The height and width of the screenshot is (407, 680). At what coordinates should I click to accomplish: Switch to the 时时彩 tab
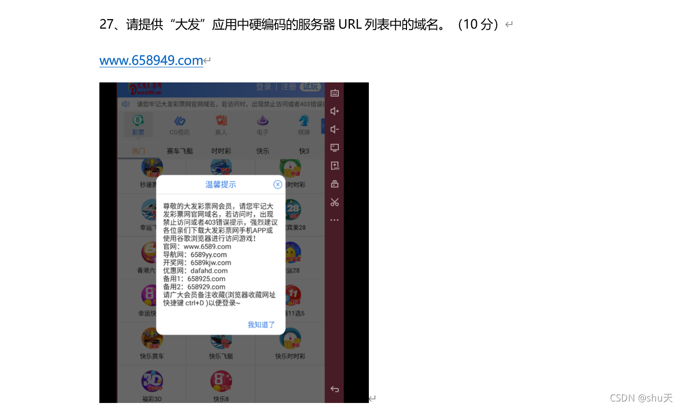(x=221, y=151)
